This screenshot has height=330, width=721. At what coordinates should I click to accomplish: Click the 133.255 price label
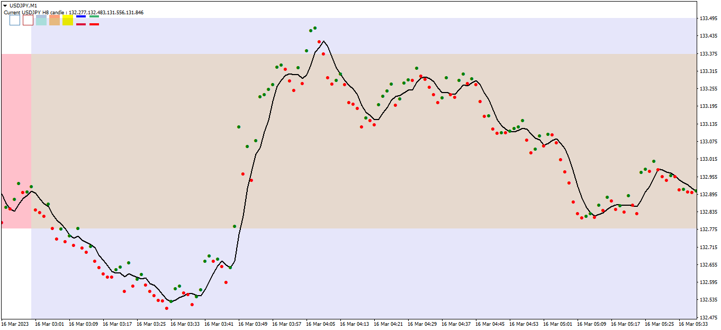point(708,89)
